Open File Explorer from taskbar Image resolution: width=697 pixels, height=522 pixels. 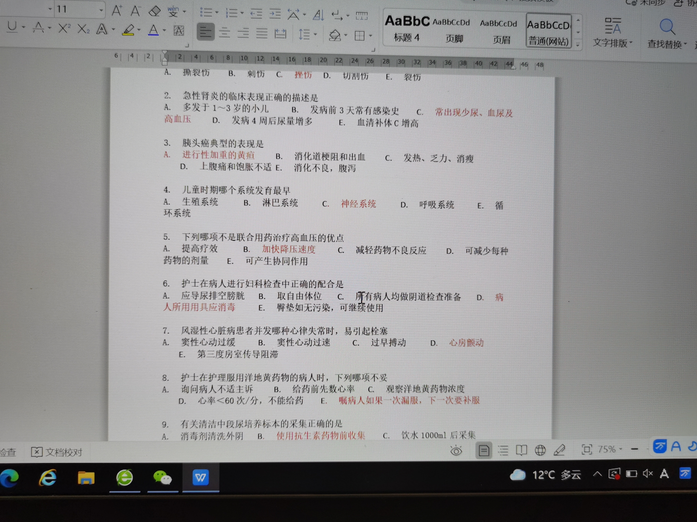point(86,478)
